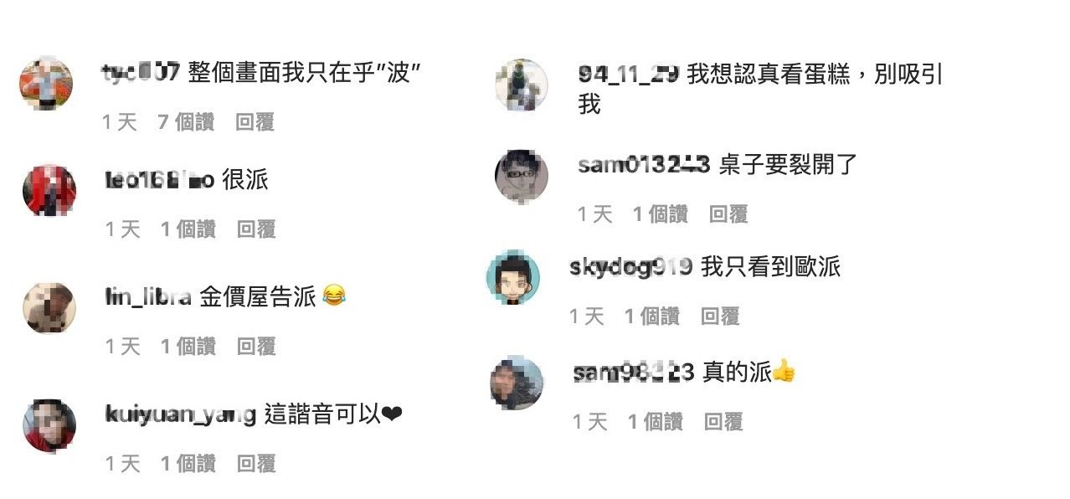
Task: Open kuiyuan_yang's profile picture
Action: pyautogui.click(x=49, y=425)
